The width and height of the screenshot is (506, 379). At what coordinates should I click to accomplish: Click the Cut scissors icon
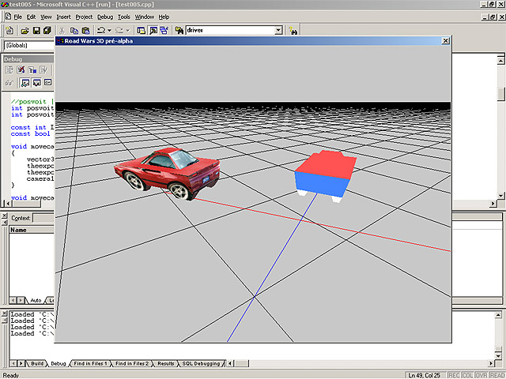[x=62, y=30]
